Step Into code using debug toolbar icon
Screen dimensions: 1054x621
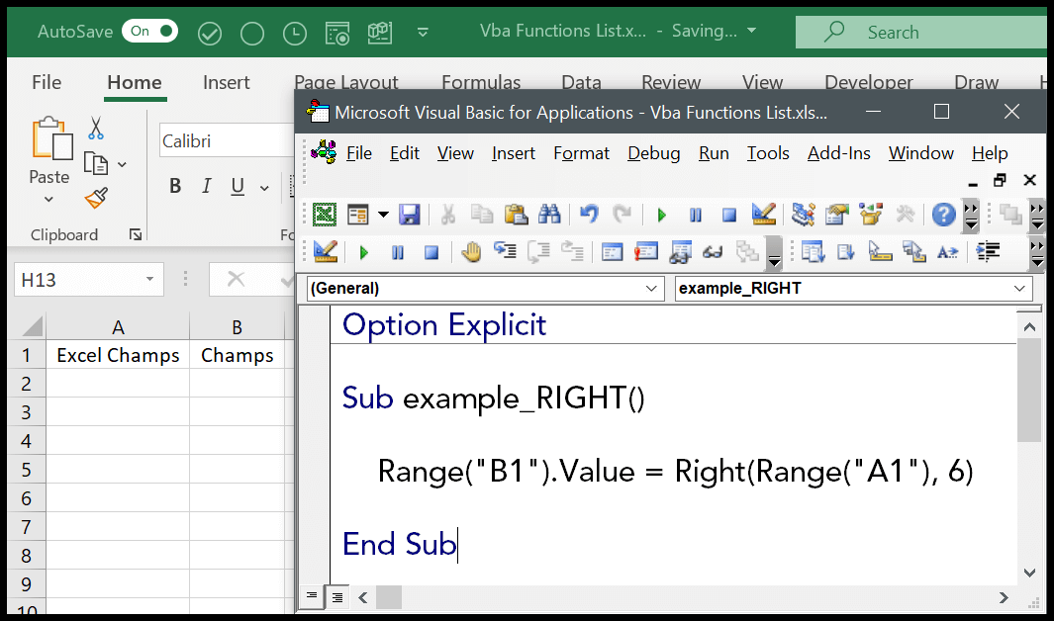[x=504, y=252]
